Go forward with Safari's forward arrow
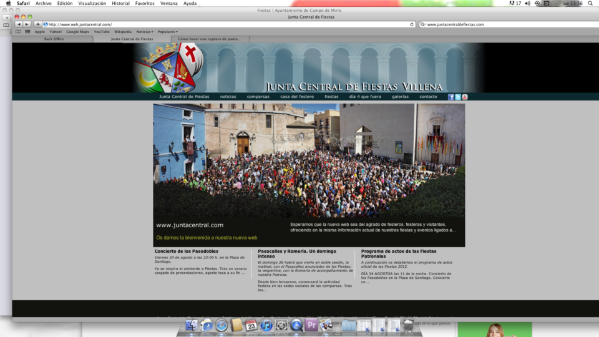Viewport: 599px width, 337px height. [x=27, y=24]
